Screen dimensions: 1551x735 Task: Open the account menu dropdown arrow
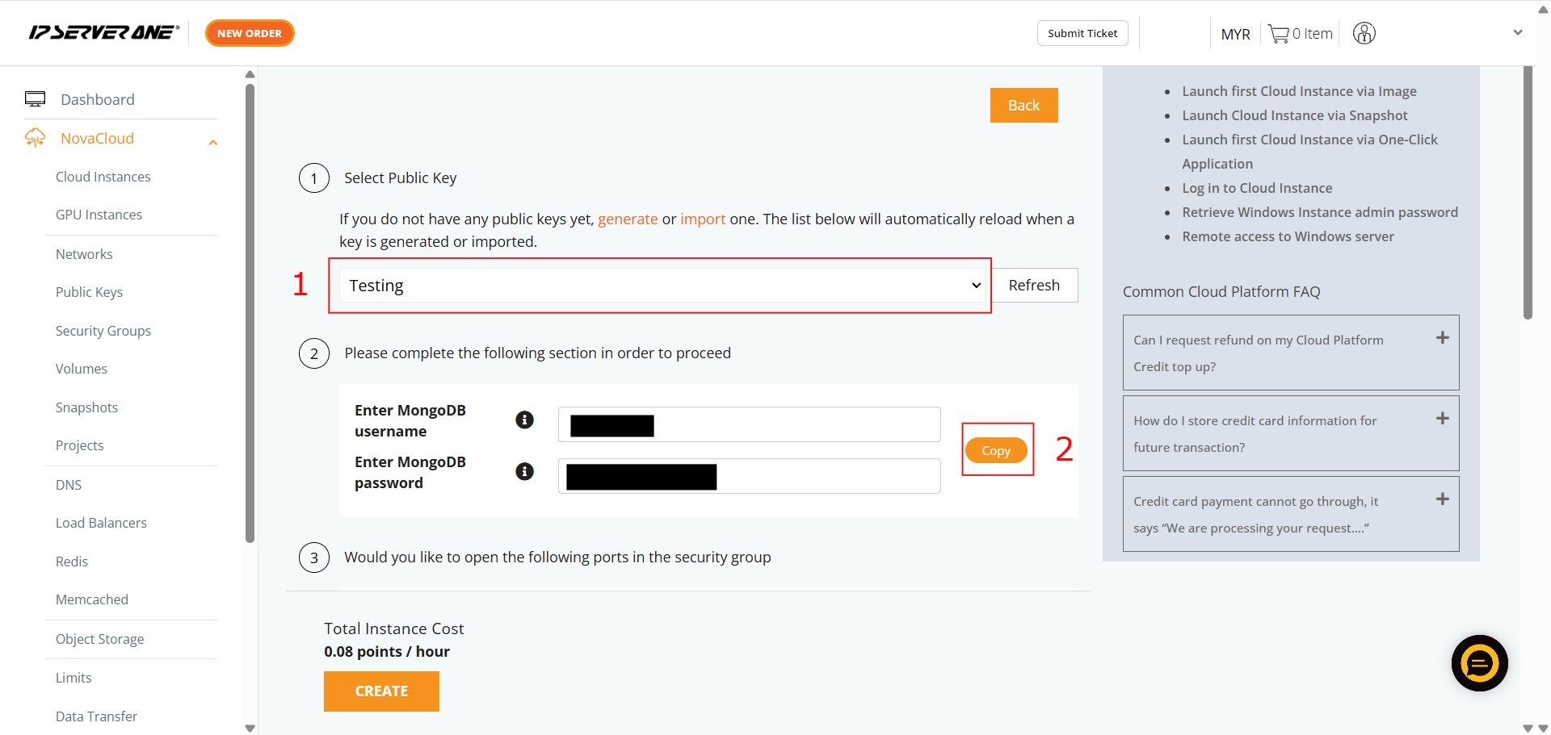pyautogui.click(x=1517, y=33)
